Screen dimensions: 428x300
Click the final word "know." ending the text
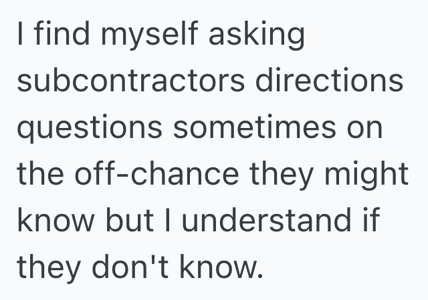[x=219, y=267]
